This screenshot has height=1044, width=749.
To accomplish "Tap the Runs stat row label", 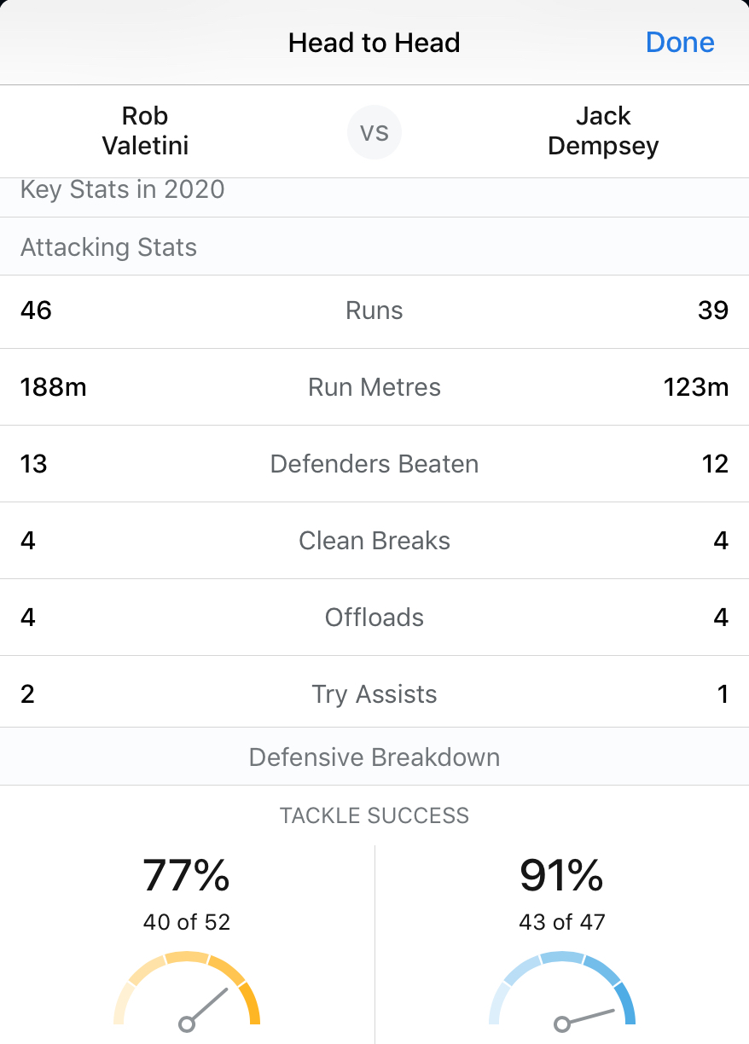I will 374,310.
